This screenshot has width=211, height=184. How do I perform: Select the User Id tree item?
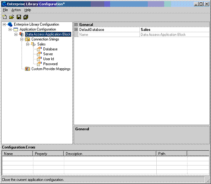49,59
